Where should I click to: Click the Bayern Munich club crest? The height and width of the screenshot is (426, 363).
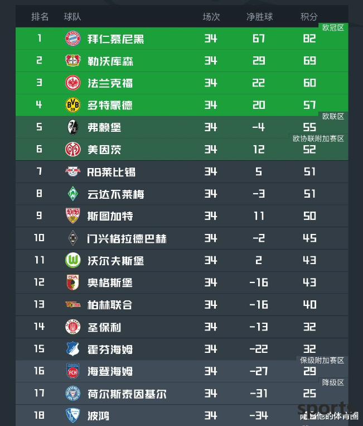(x=72, y=39)
